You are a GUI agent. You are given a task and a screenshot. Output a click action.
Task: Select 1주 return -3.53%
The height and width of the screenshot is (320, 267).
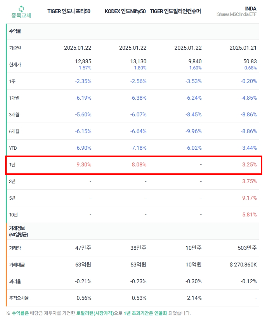[194, 81]
